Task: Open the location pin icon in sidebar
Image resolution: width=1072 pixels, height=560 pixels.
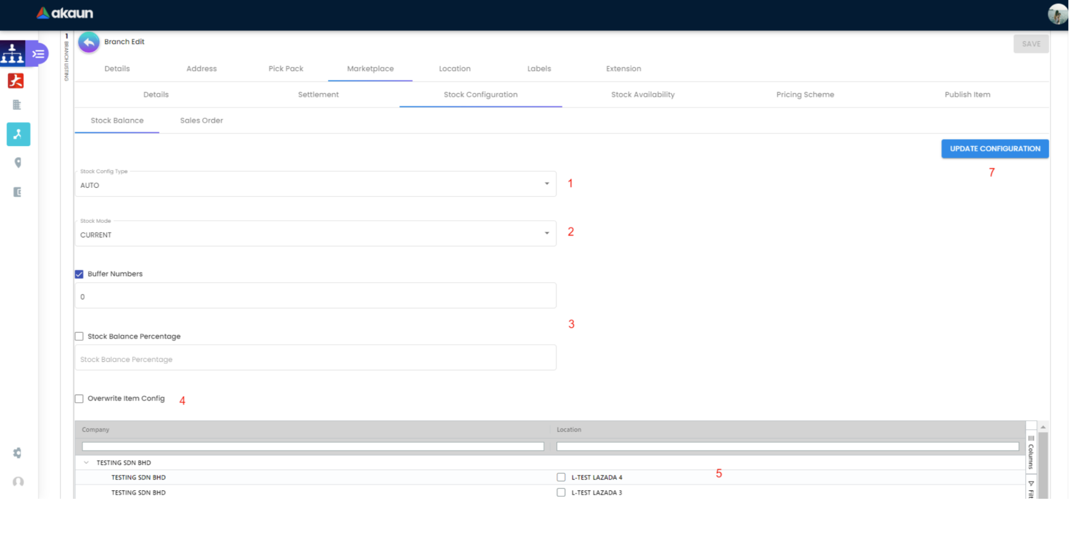Action: click(18, 163)
